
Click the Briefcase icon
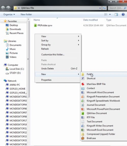(83, 138)
